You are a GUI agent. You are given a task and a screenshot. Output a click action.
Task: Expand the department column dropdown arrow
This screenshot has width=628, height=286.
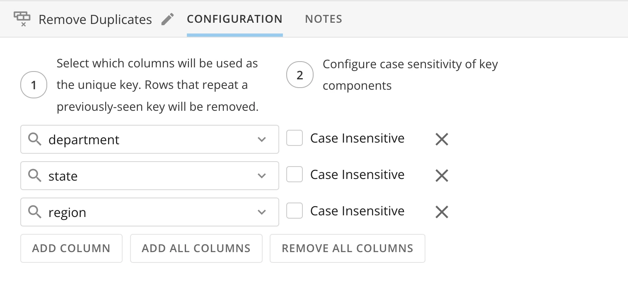pos(262,139)
